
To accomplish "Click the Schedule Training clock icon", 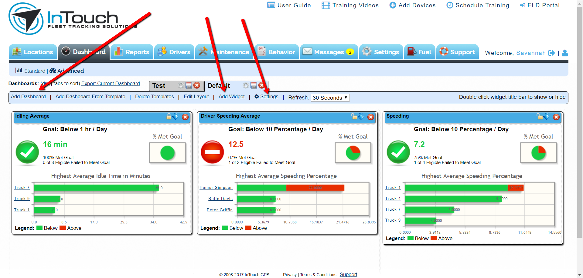I will [x=450, y=5].
